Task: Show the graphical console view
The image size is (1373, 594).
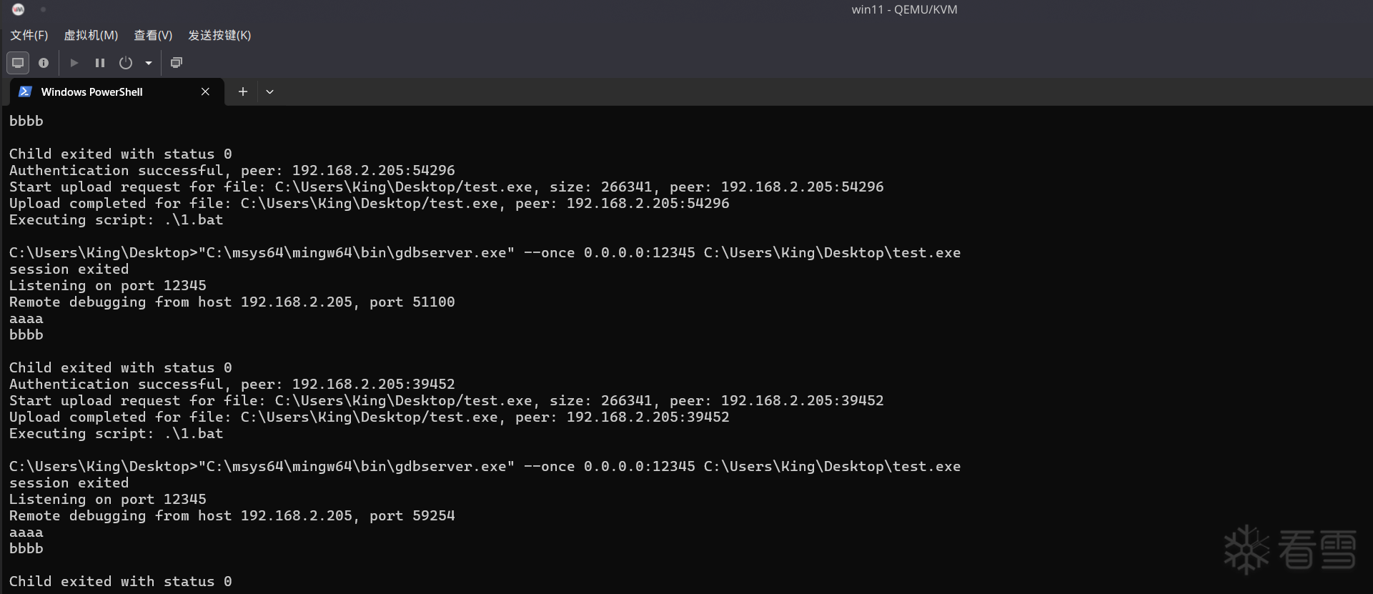Action: [18, 63]
